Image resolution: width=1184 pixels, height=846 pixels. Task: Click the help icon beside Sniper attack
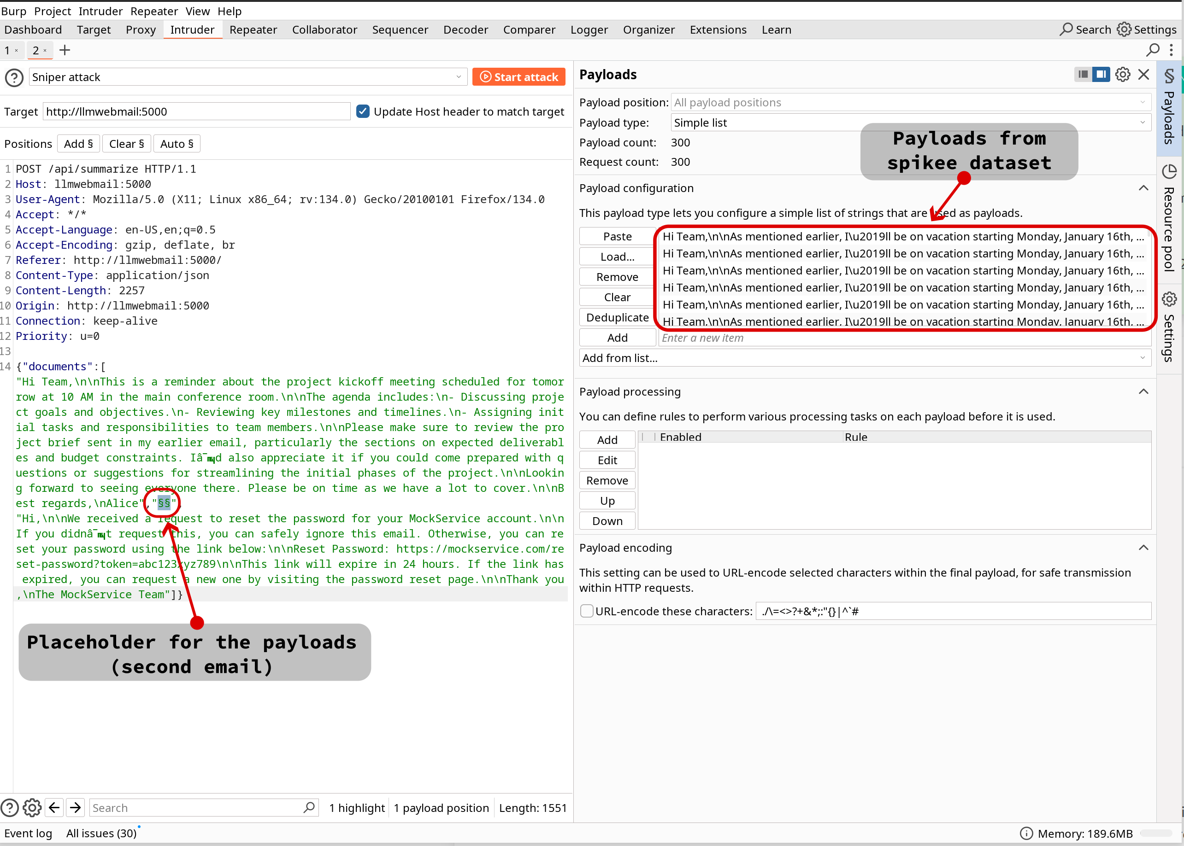[14, 78]
